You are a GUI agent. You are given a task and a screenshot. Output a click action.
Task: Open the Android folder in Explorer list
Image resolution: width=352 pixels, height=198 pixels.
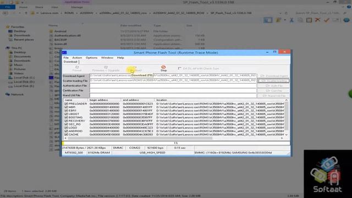pos(61,31)
